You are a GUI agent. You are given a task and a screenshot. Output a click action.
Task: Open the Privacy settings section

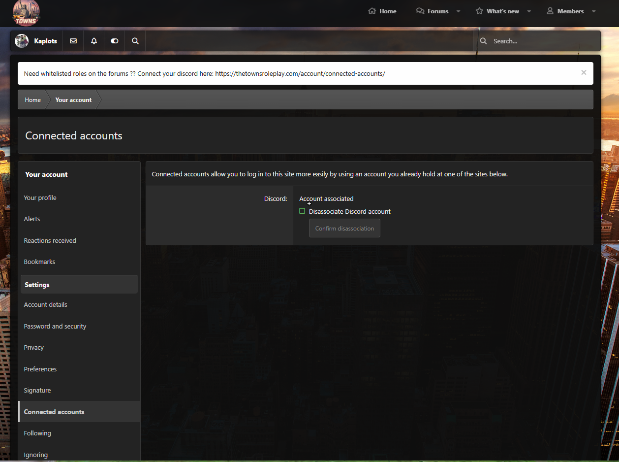click(x=33, y=347)
